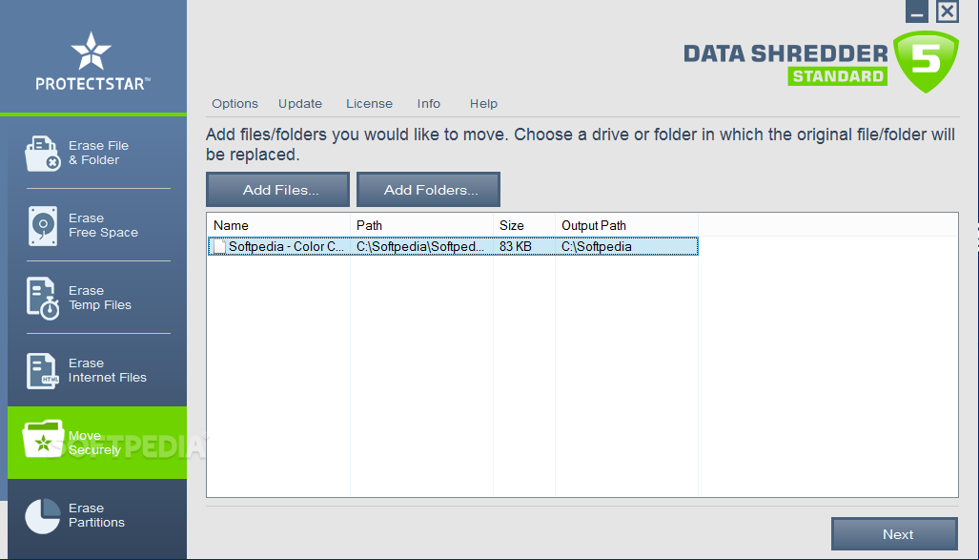Open the Update menu
The width and height of the screenshot is (979, 560).
(300, 104)
